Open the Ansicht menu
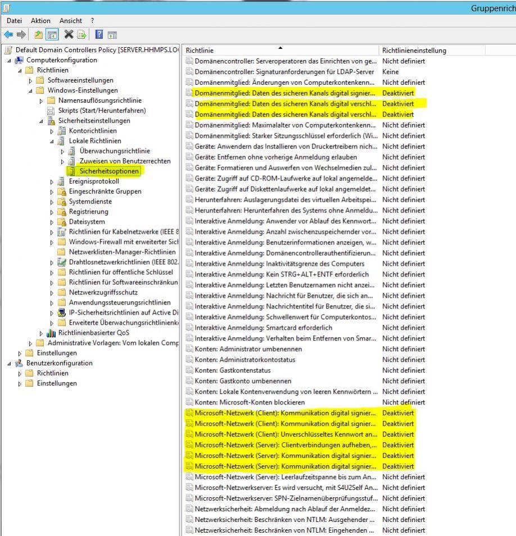516x536 pixels. click(x=70, y=21)
